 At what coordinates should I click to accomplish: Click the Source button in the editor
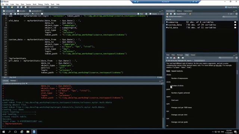click(x=153, y=14)
